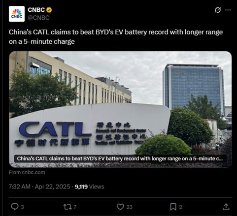Click the repost count number 7
Viewport: 237px width, 216px height.
[x=75, y=207]
